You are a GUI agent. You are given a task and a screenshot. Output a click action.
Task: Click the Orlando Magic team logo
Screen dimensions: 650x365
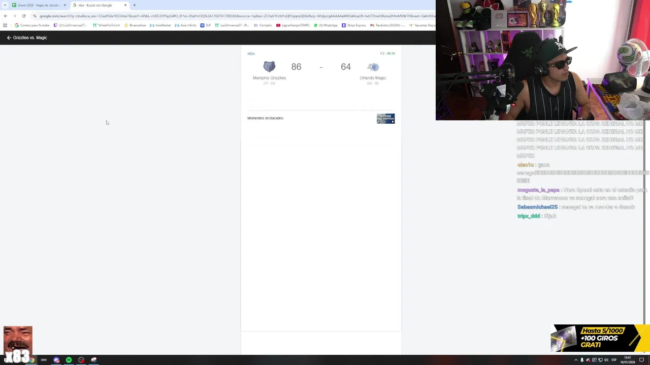pyautogui.click(x=373, y=67)
